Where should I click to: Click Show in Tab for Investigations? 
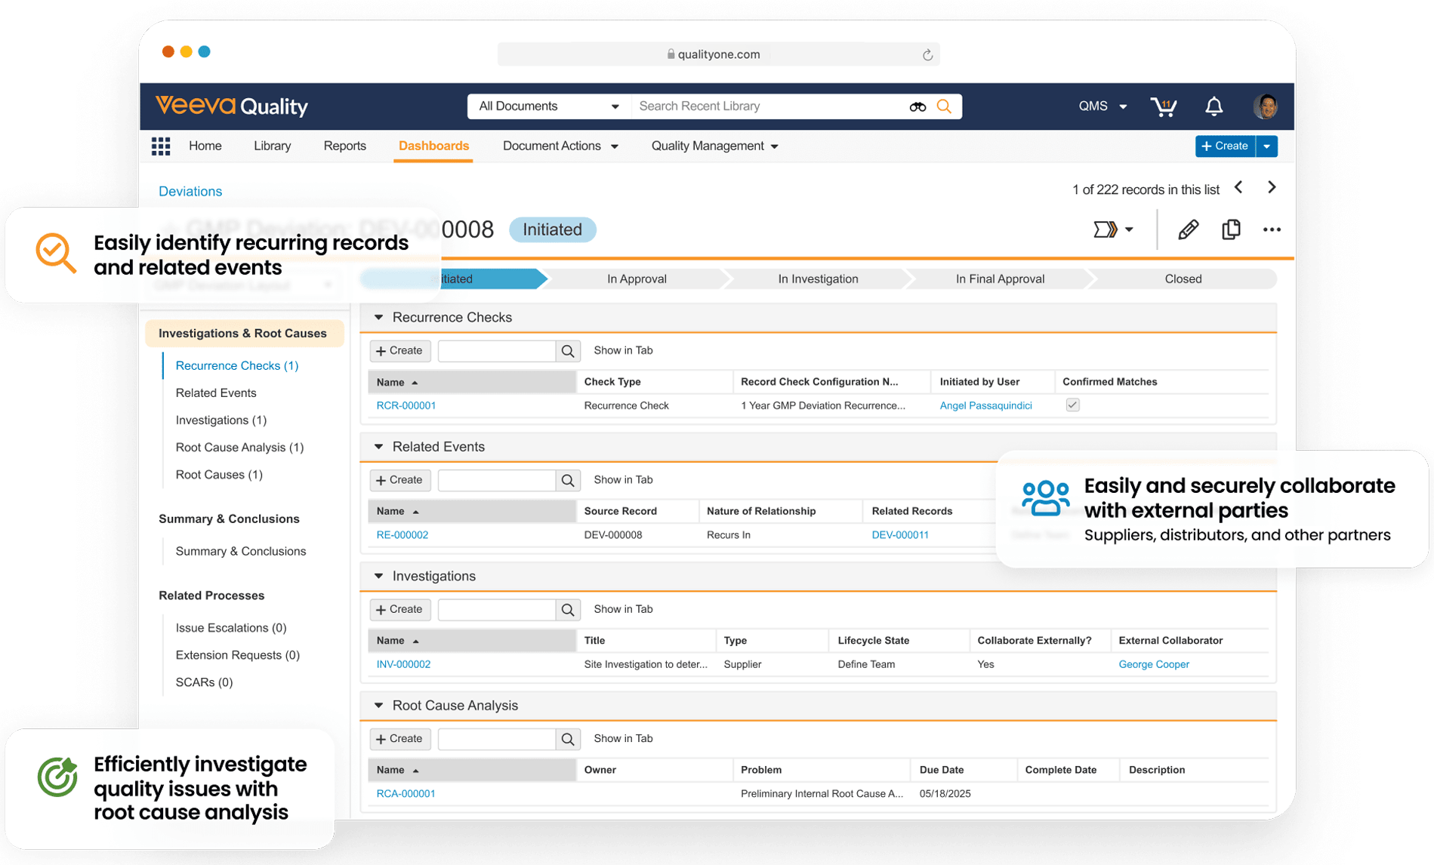coord(623,609)
